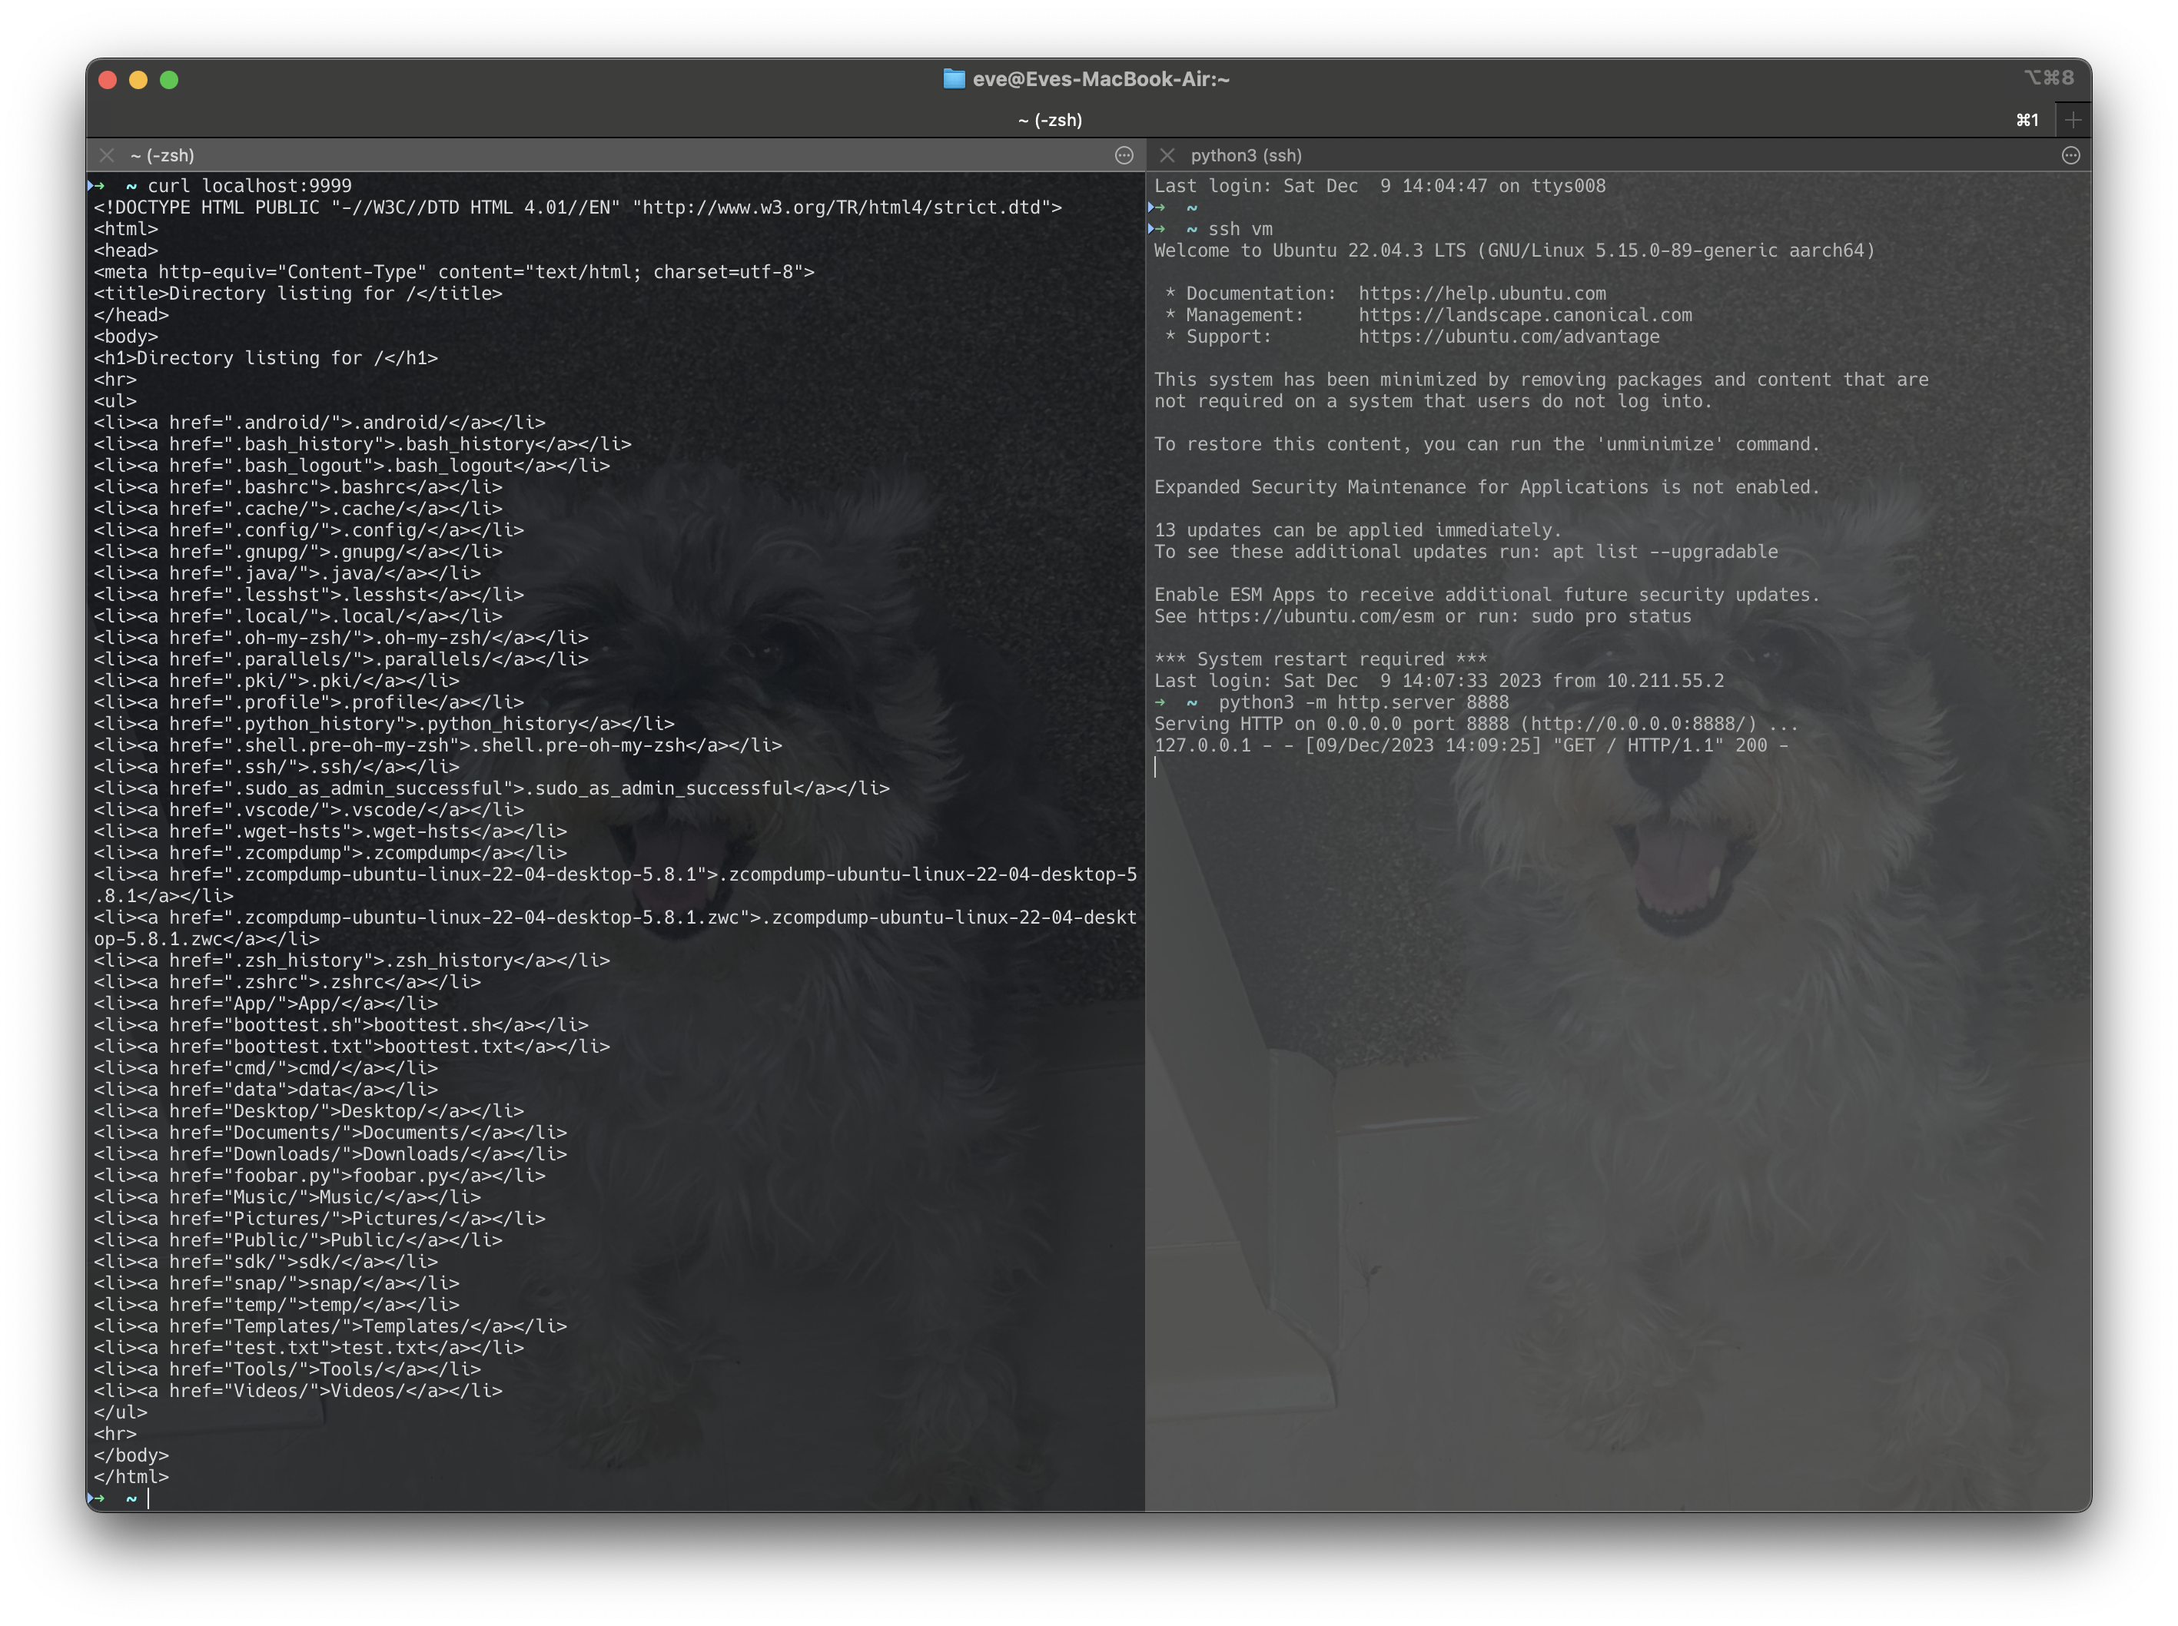Click the shell prompt cursor in the left pane

150,1499
